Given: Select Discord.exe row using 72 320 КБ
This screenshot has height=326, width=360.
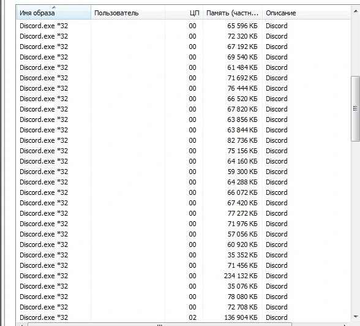Looking at the screenshot, I should (183, 36).
